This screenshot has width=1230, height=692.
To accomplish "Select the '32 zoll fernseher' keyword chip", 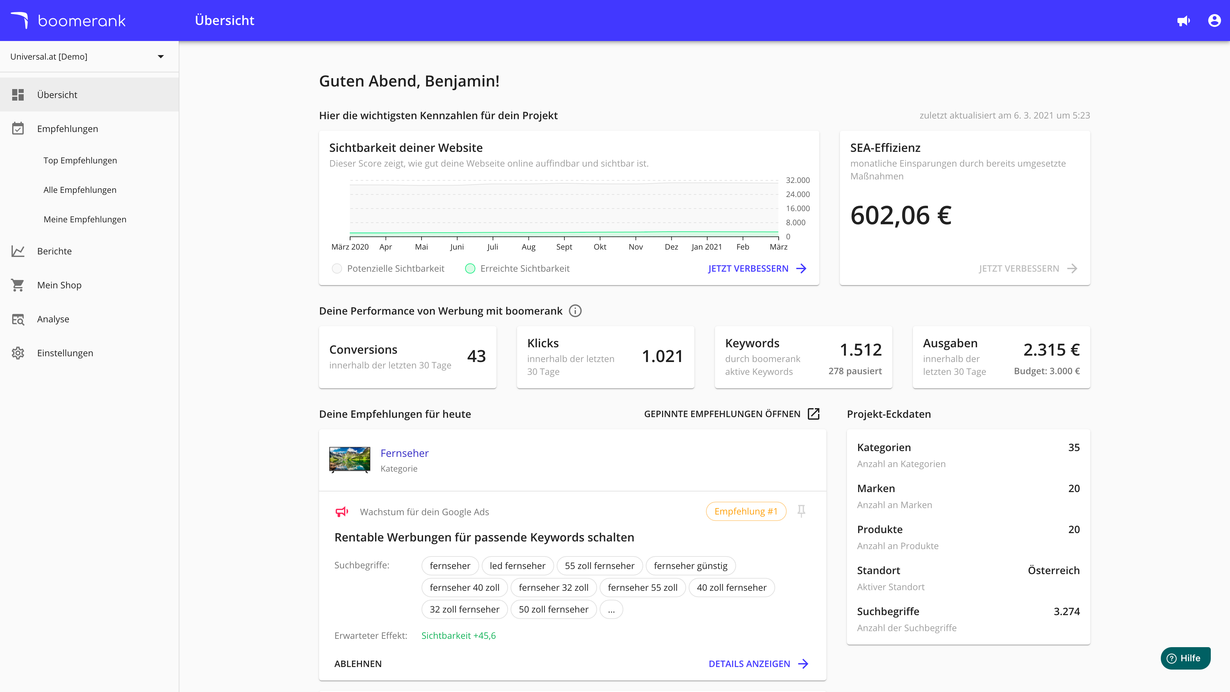I will (x=464, y=609).
